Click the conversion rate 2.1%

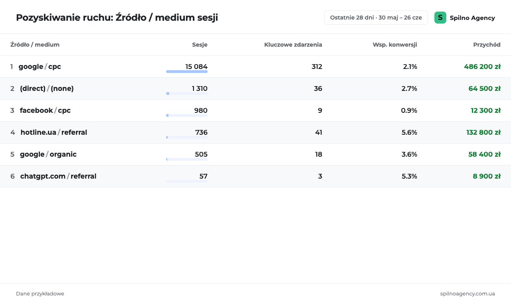click(410, 67)
